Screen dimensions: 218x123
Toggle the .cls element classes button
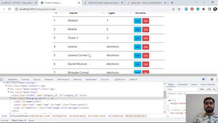tap(208, 89)
